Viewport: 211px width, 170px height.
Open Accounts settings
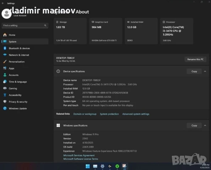click(25, 75)
